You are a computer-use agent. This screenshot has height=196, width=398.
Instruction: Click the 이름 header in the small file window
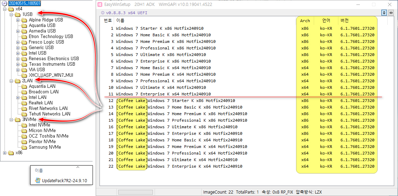[39, 171]
